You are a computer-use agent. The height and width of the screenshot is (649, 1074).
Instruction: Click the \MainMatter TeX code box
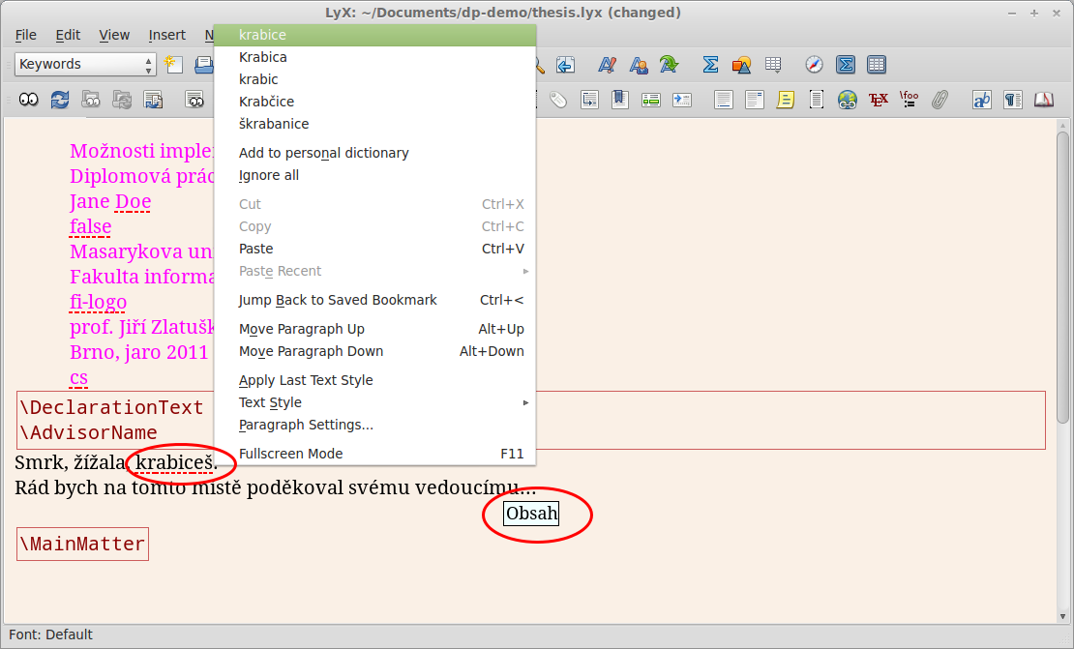pos(83,545)
